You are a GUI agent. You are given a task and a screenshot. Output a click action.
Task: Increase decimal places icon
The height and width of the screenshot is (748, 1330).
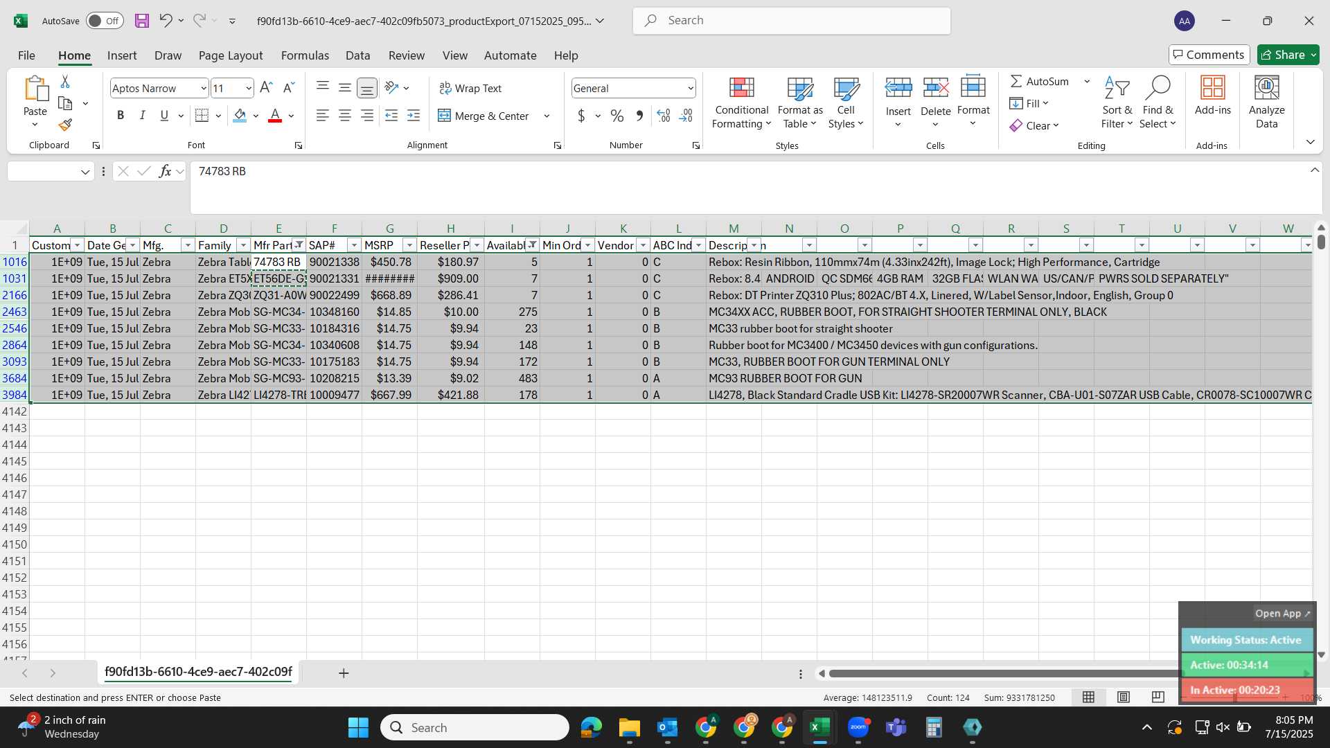(664, 116)
